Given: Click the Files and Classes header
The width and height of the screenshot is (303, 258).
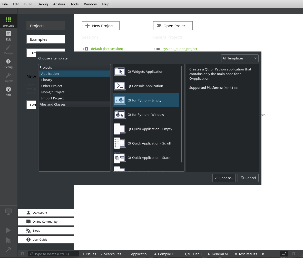Looking at the screenshot, I should [75, 104].
